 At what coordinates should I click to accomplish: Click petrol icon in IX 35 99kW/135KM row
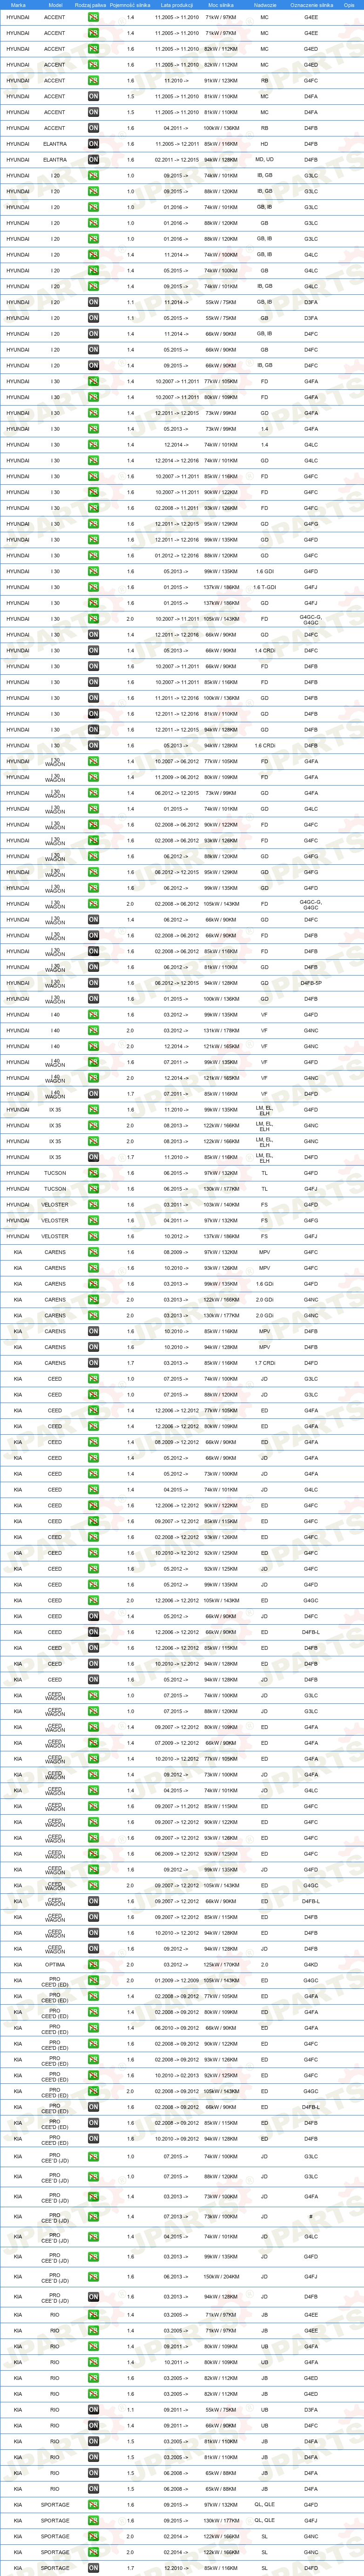(x=93, y=1110)
